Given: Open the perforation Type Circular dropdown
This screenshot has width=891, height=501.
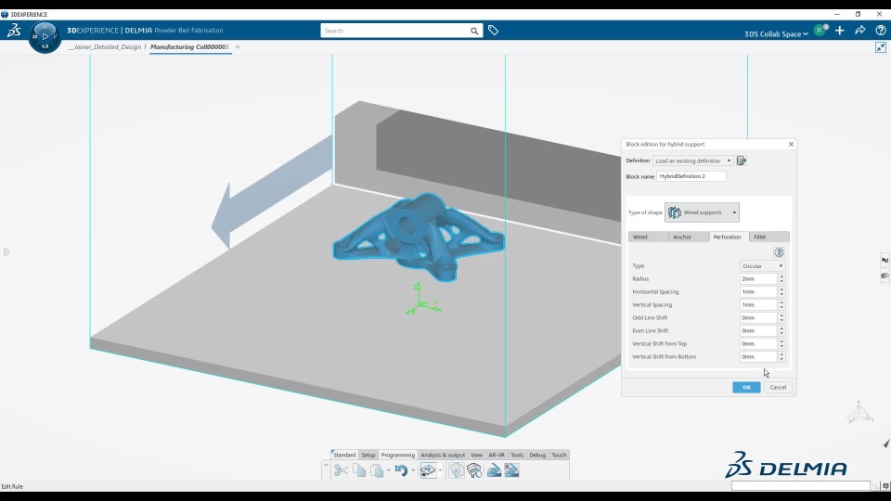Looking at the screenshot, I should pos(762,266).
